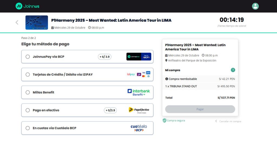Image resolution: width=277 pixels, height=160 pixels.
Task: Select the JoinnusPay vía BCP radio button
Action: coord(28,57)
